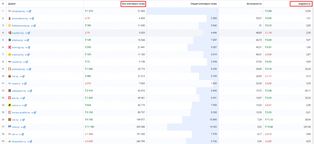Click keyword count 245 785 for leroymerlin.ru

click(x=140, y=142)
